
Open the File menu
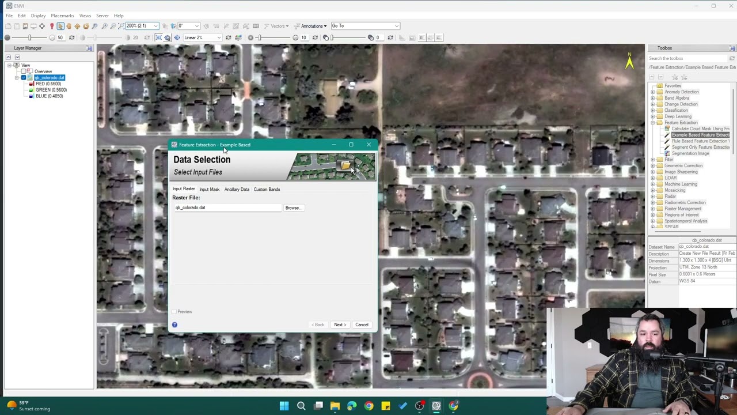9,16
